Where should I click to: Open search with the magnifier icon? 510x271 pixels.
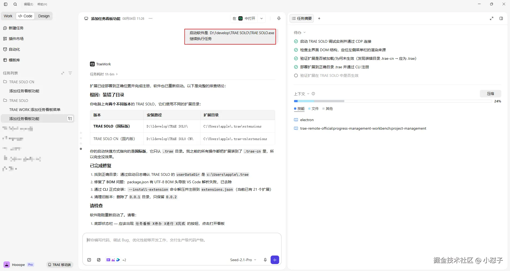[x=15, y=4]
